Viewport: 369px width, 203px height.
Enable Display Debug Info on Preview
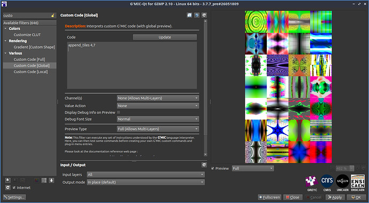119,112
